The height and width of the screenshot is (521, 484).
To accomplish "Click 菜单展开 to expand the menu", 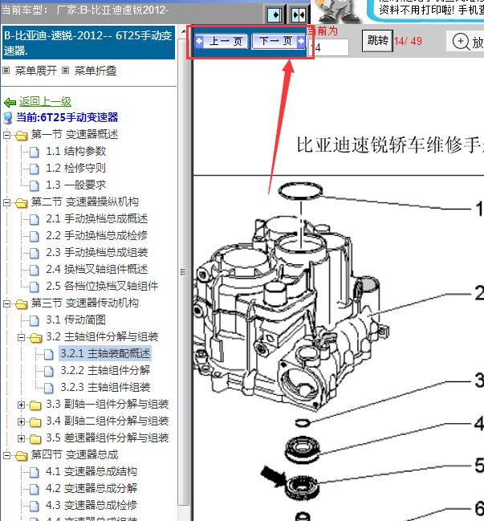I will click(x=36, y=71).
